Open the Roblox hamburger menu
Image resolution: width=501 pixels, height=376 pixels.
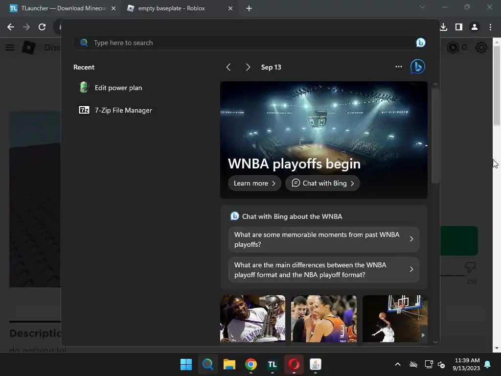(10, 47)
